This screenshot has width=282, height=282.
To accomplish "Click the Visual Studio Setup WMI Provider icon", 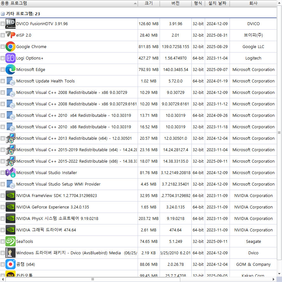I will pos(10,184).
